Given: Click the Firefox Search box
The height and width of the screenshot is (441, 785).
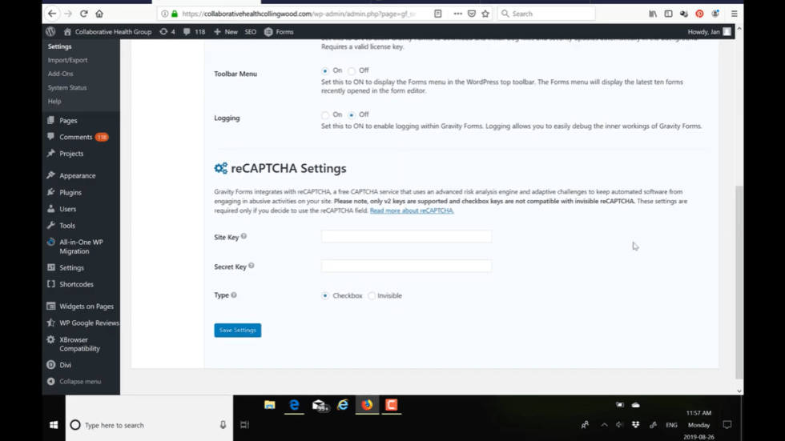Looking at the screenshot, I should 546,14.
